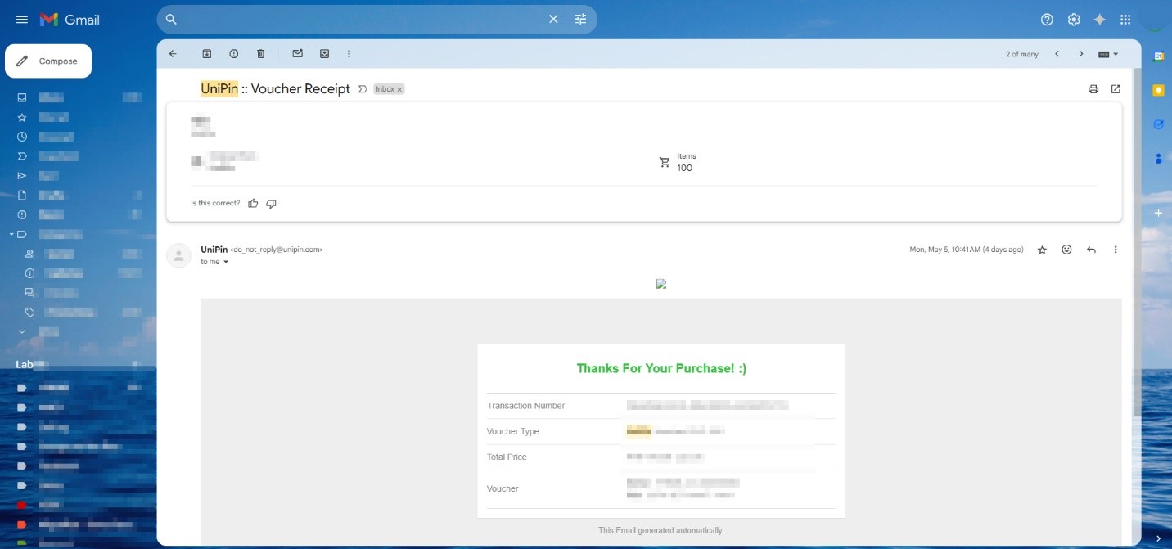Remove the Inbox label from this email
This screenshot has height=549, width=1172.
tap(400, 88)
